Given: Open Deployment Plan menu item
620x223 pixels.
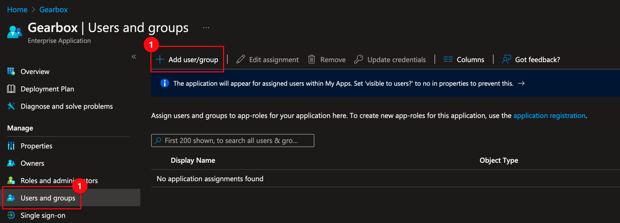Looking at the screenshot, I should (x=47, y=89).
